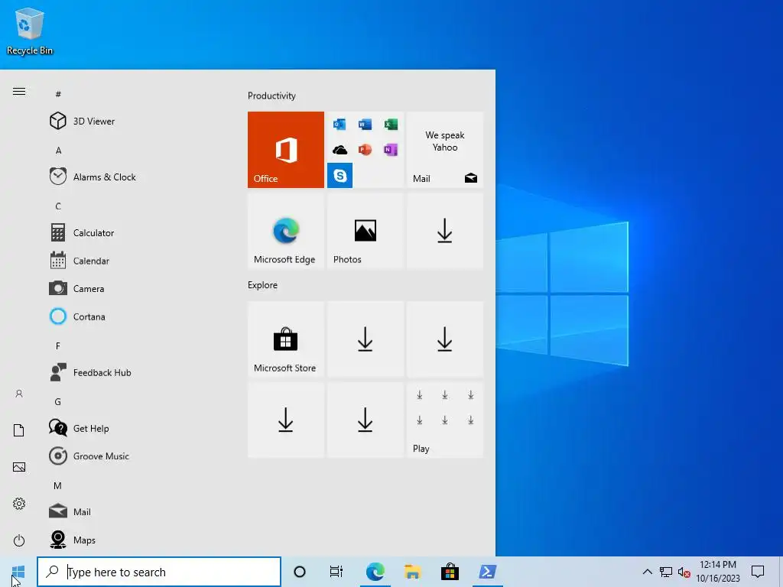Open Task View on the taskbar
This screenshot has width=783, height=587.
point(336,572)
